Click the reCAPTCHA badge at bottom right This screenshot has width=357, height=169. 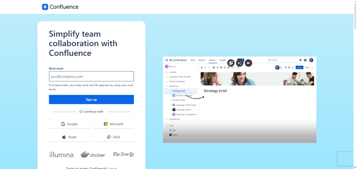345,159
